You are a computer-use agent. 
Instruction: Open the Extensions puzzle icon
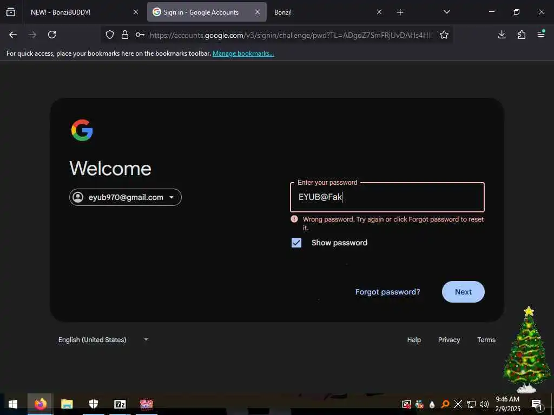click(x=522, y=35)
